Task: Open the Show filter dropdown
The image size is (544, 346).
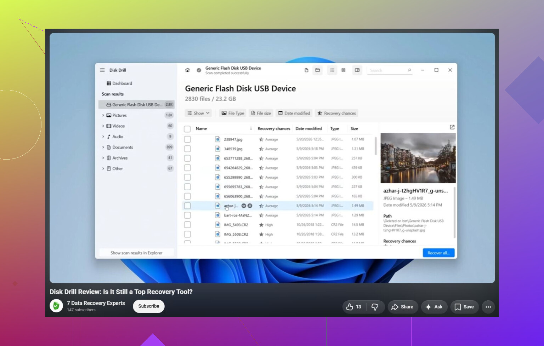Action: point(198,113)
